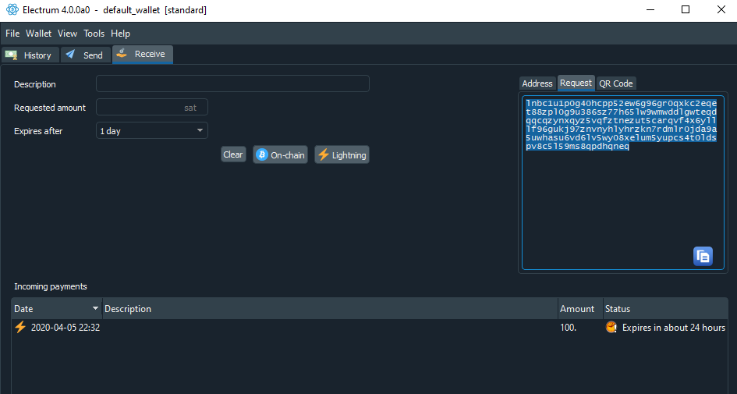Click the Send tab's paper plane icon
The image size is (737, 394).
click(x=70, y=54)
